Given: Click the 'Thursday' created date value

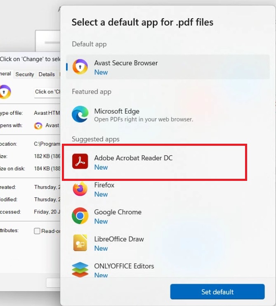Looking at the screenshot, I should tap(47, 187).
